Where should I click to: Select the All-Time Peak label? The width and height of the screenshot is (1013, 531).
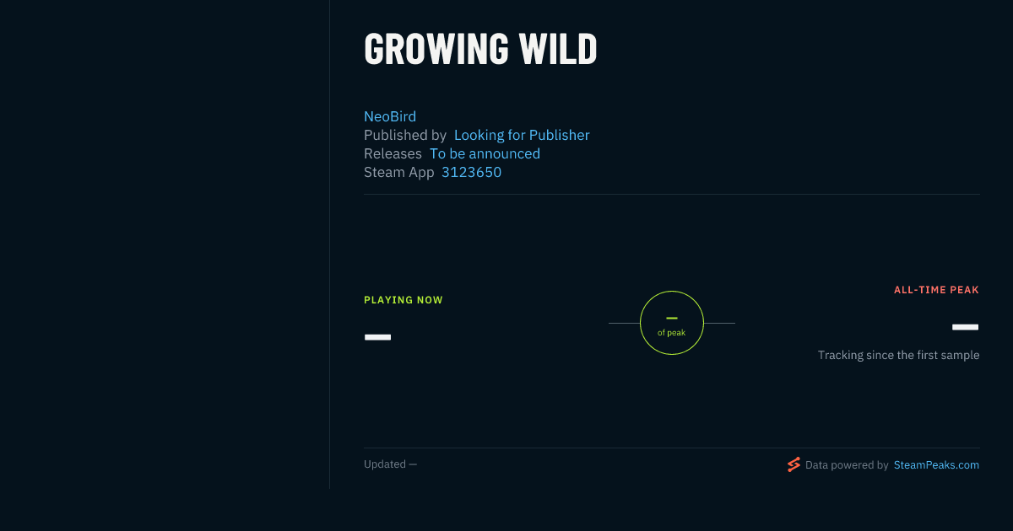[x=936, y=290]
